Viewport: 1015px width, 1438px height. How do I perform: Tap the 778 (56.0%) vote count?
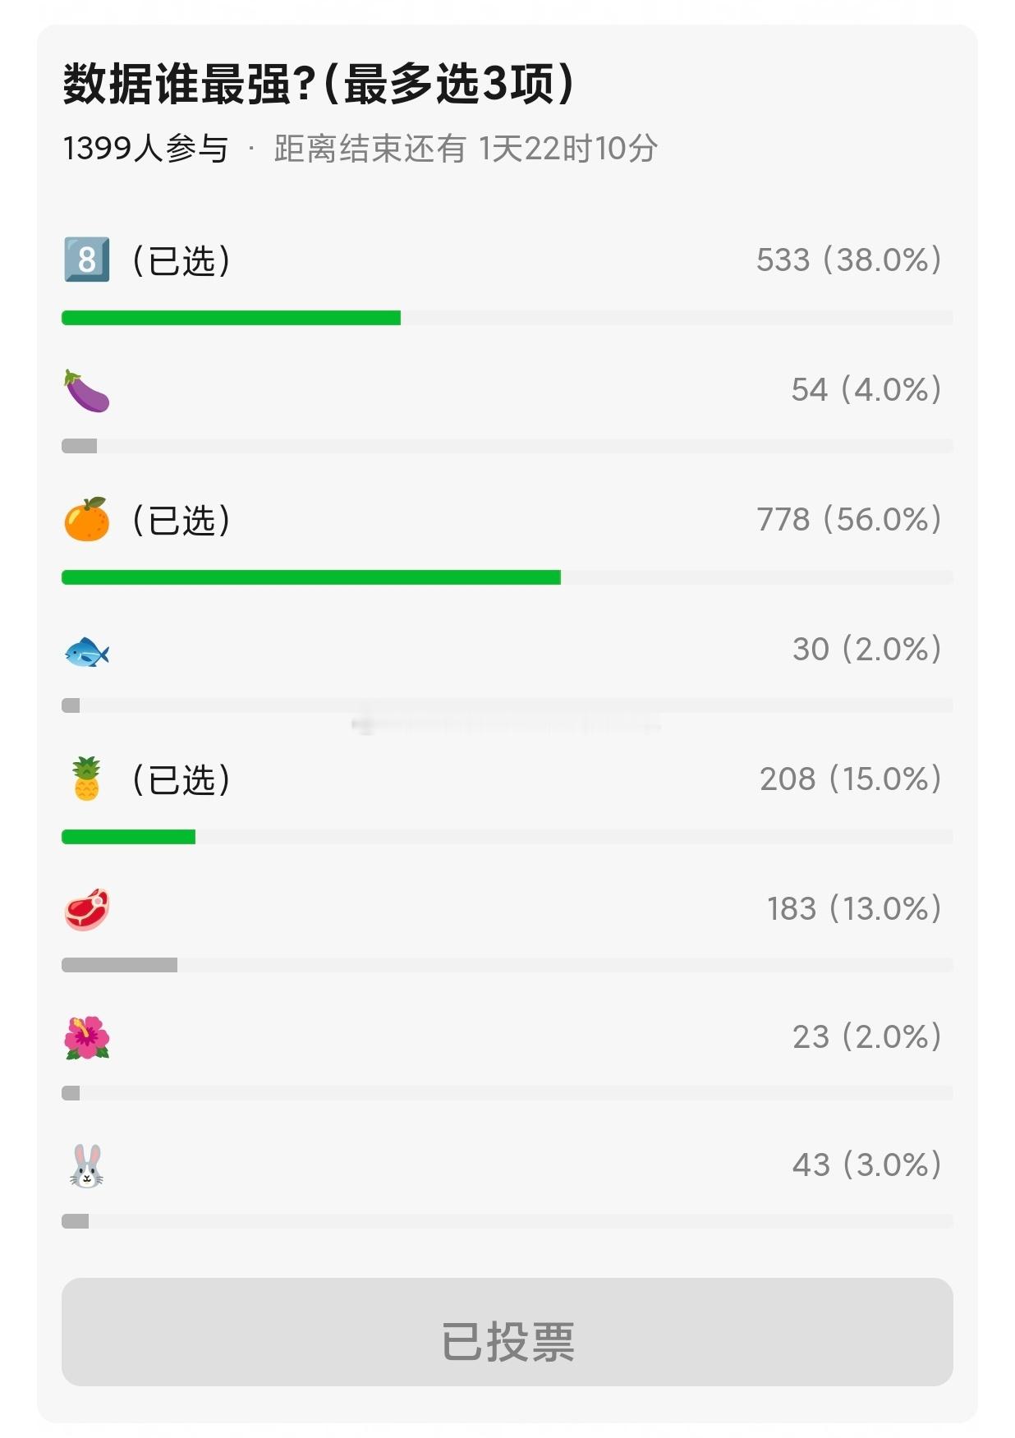point(848,520)
